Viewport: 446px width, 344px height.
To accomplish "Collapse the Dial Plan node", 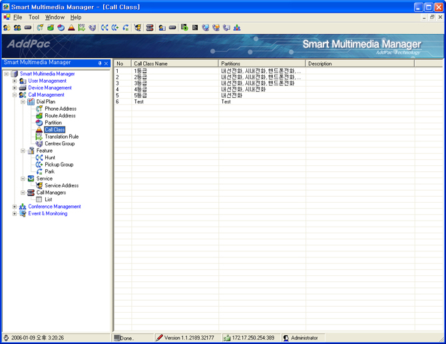I will 23,101.
